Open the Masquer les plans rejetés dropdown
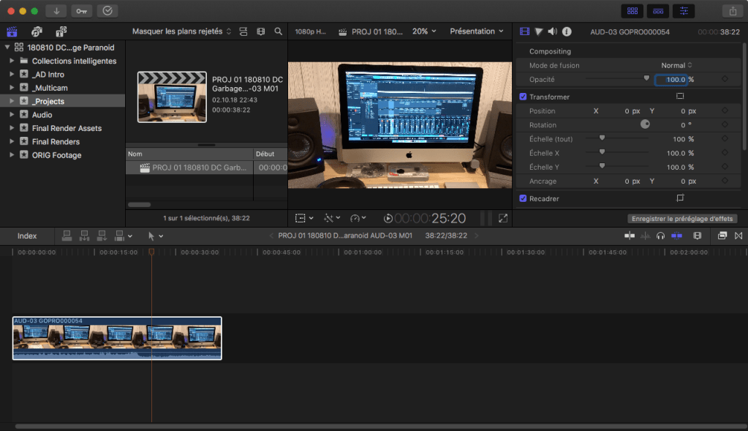Image resolution: width=748 pixels, height=431 pixels. tap(179, 32)
